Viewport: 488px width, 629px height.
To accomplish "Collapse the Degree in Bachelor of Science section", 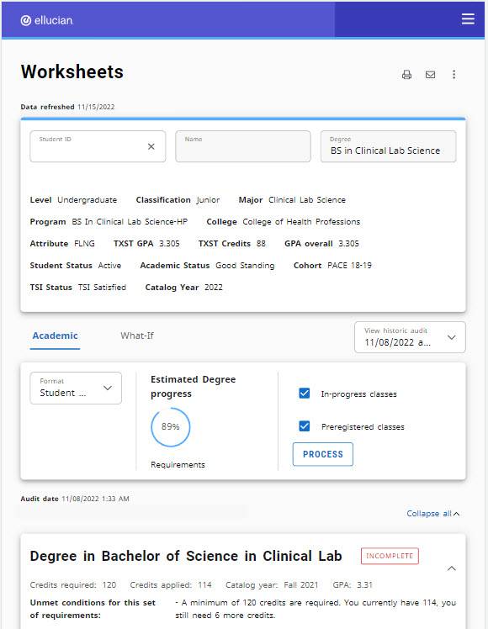I will (x=452, y=568).
